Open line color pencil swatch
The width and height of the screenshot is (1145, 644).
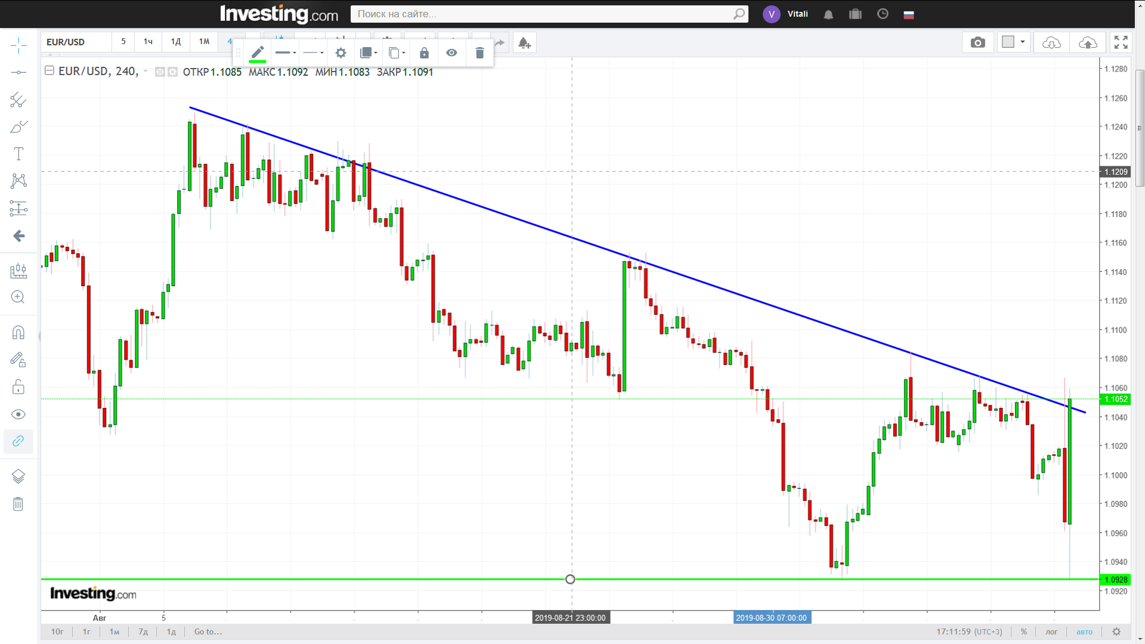pos(257,53)
